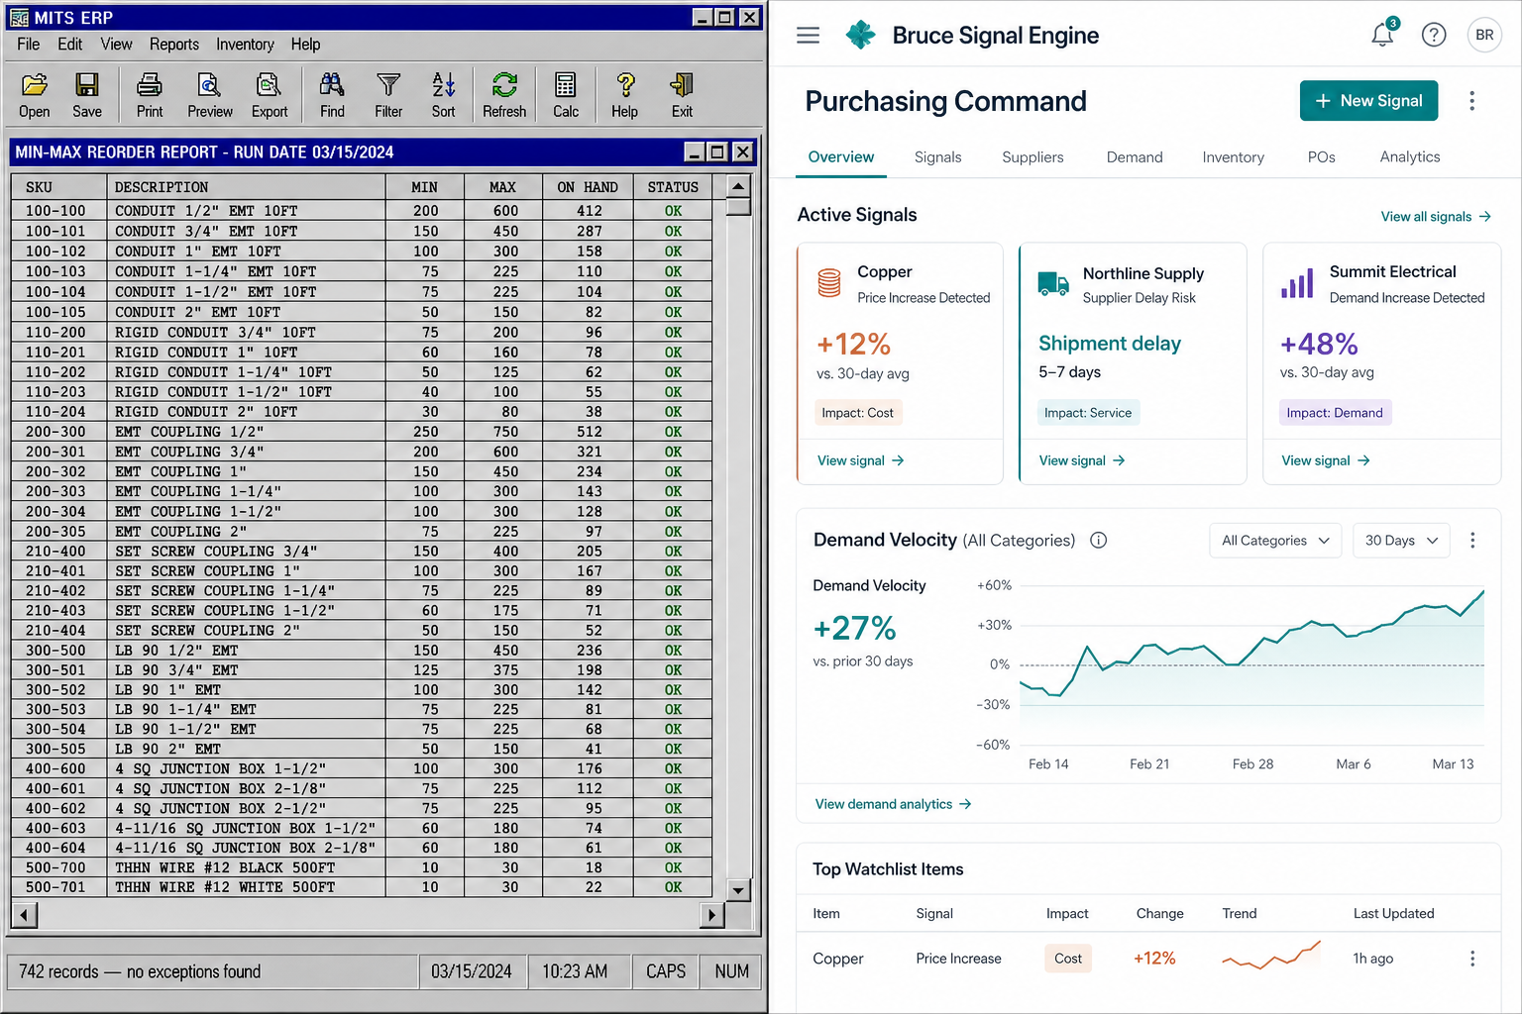The image size is (1522, 1014).
Task: Click the report vertical scrollbar up arrow
Action: 738,186
